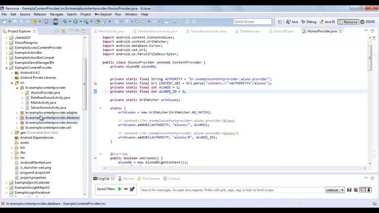This screenshot has width=379, height=213.
Task: Click the Project Explorer vertical scrollbar
Action: 84,85
